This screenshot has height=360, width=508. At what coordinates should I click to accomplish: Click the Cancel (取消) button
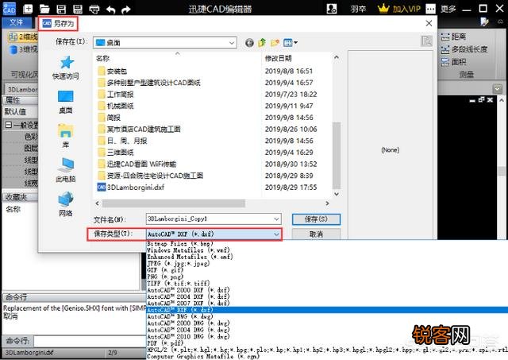(316, 234)
